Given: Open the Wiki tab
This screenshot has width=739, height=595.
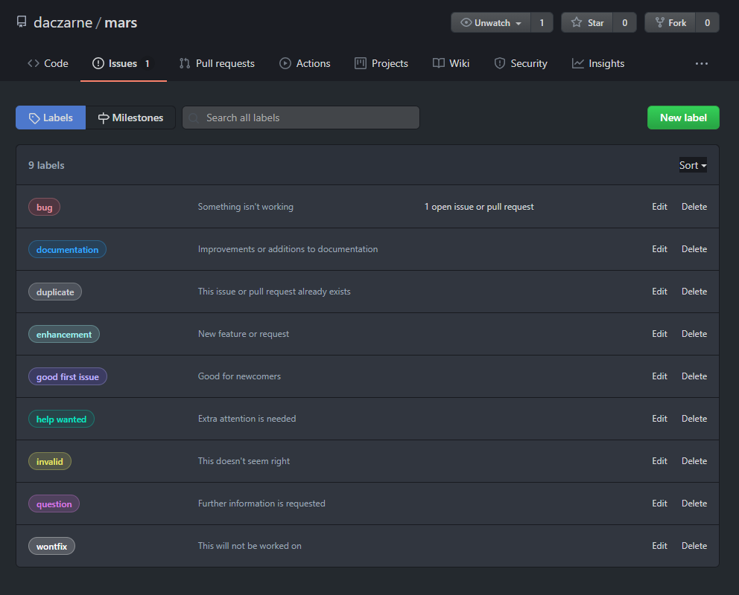Looking at the screenshot, I should pos(451,63).
